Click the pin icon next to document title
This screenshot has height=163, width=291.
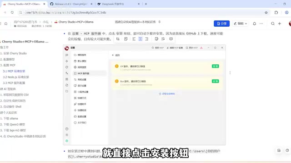point(160,22)
